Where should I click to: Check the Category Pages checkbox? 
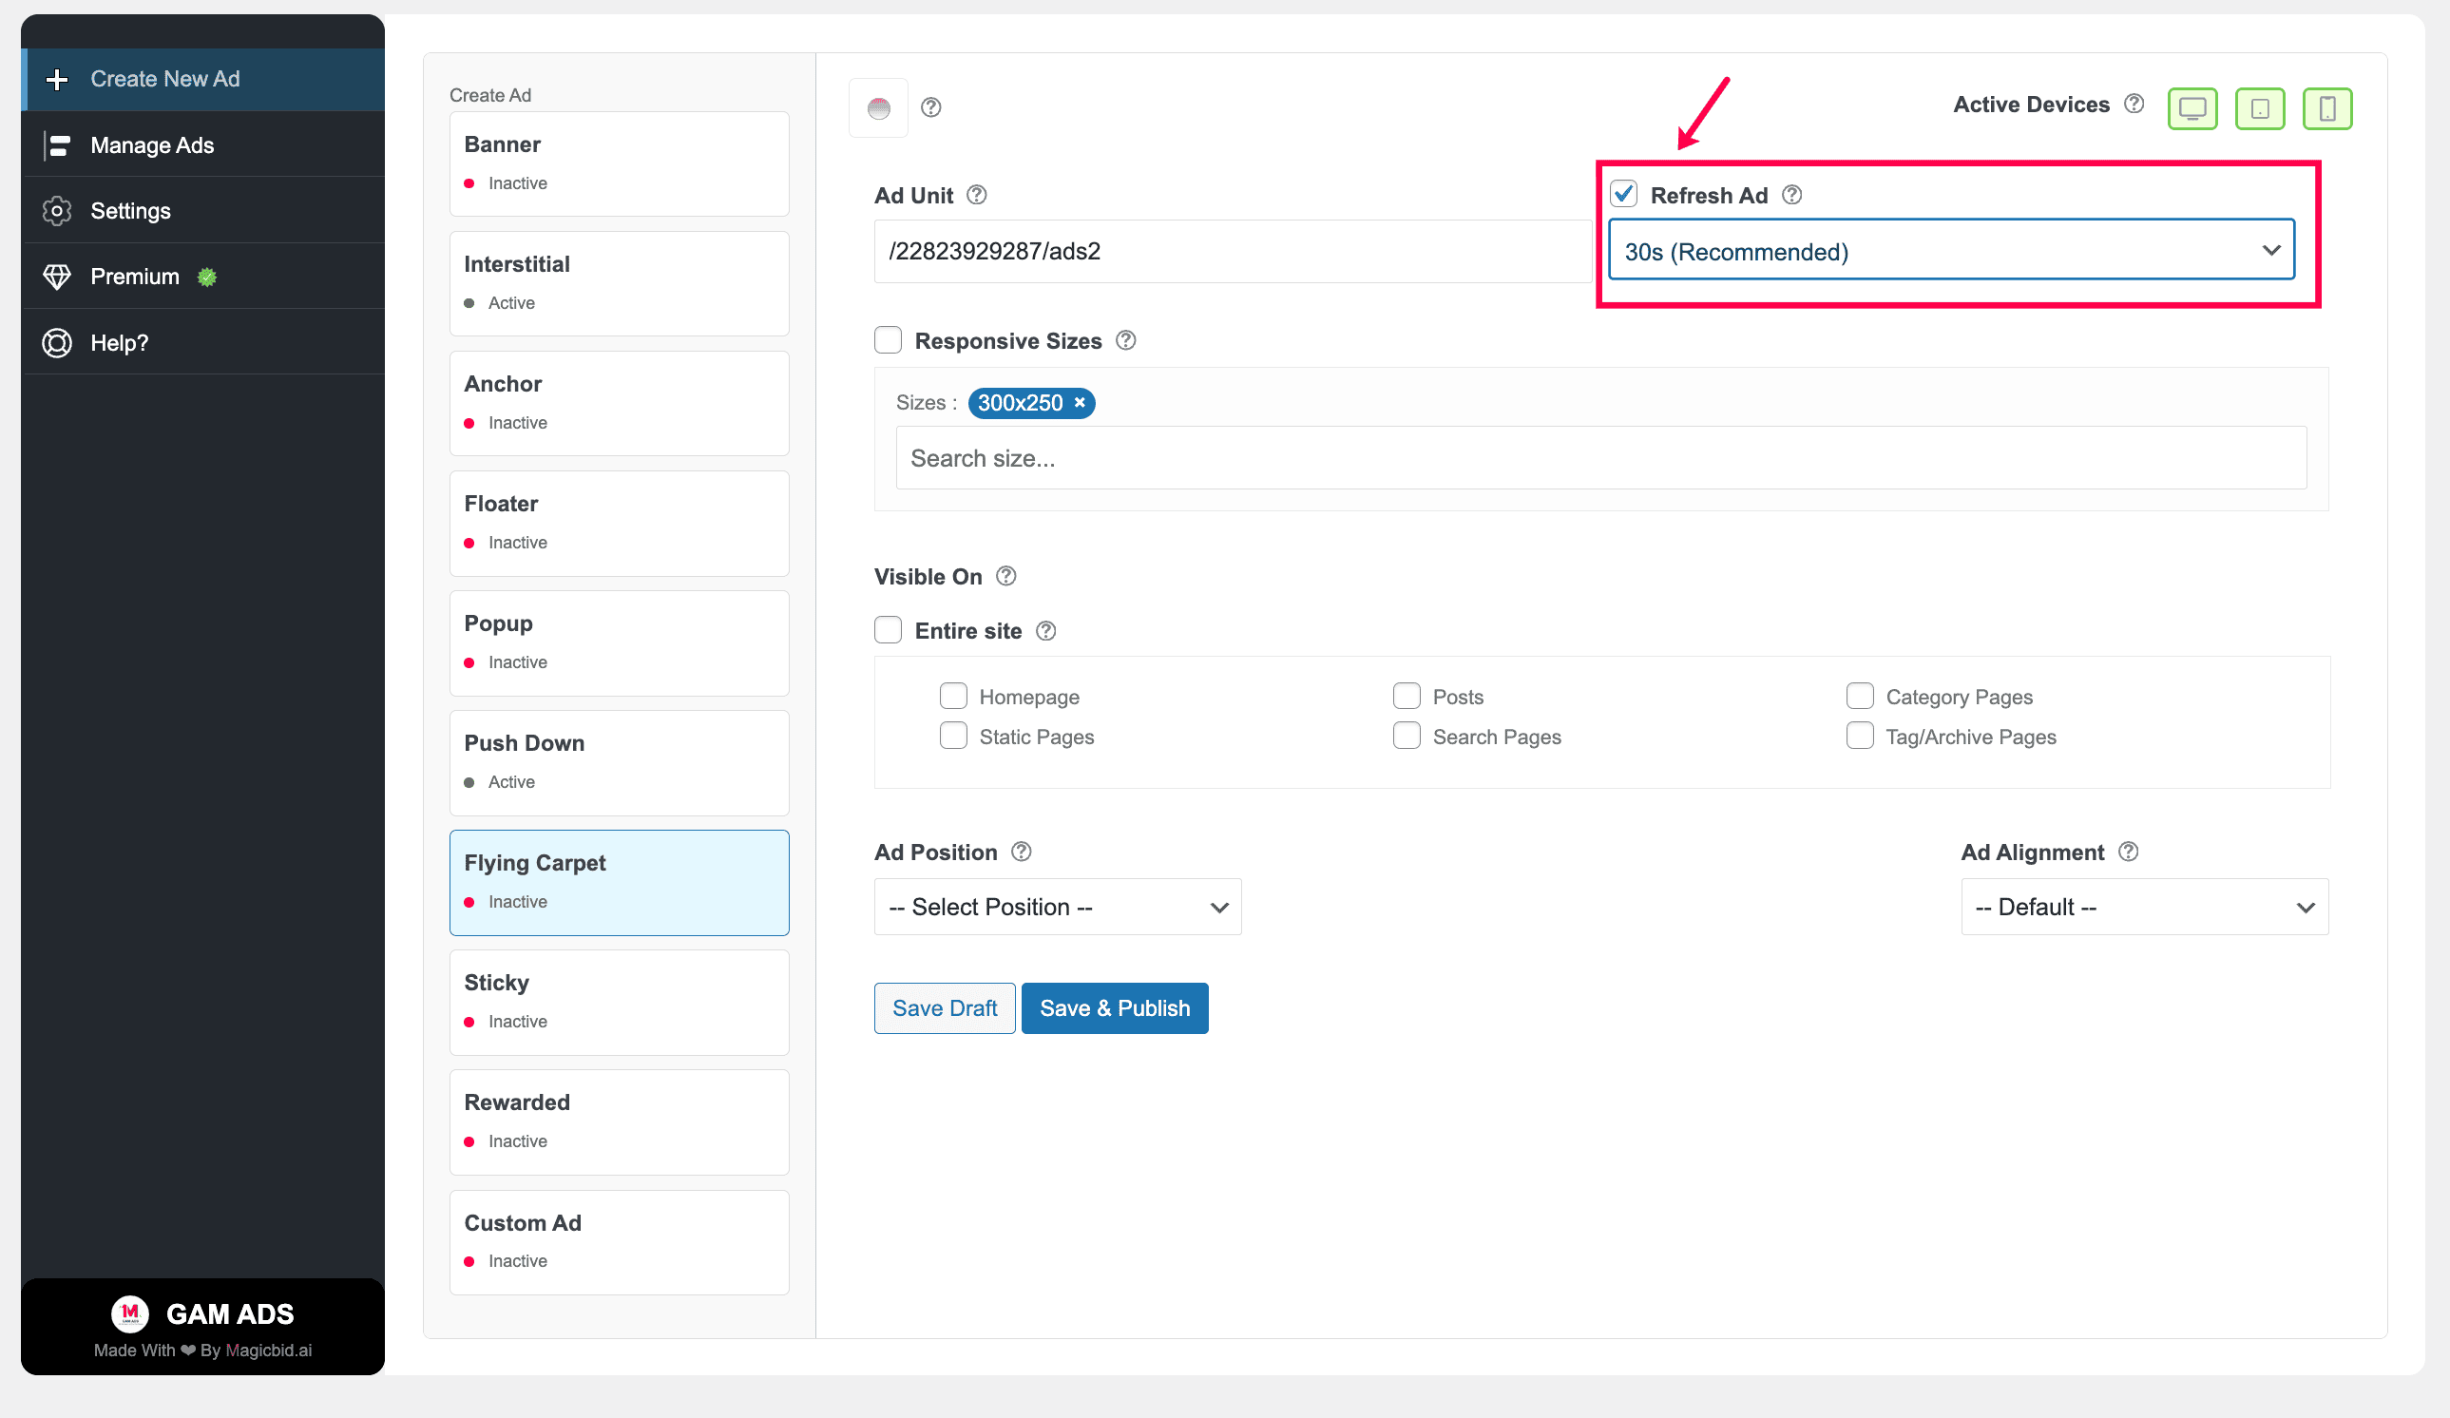tap(1859, 697)
